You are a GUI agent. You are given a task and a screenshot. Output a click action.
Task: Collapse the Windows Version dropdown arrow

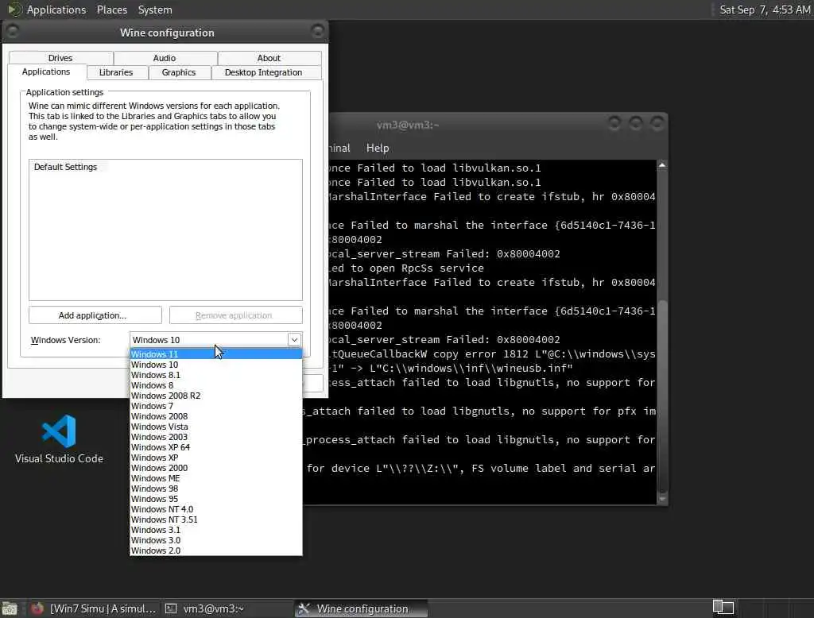(294, 340)
